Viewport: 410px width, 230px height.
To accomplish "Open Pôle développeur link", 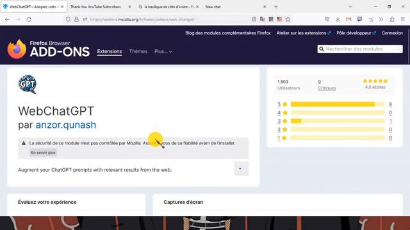I will tap(356, 33).
